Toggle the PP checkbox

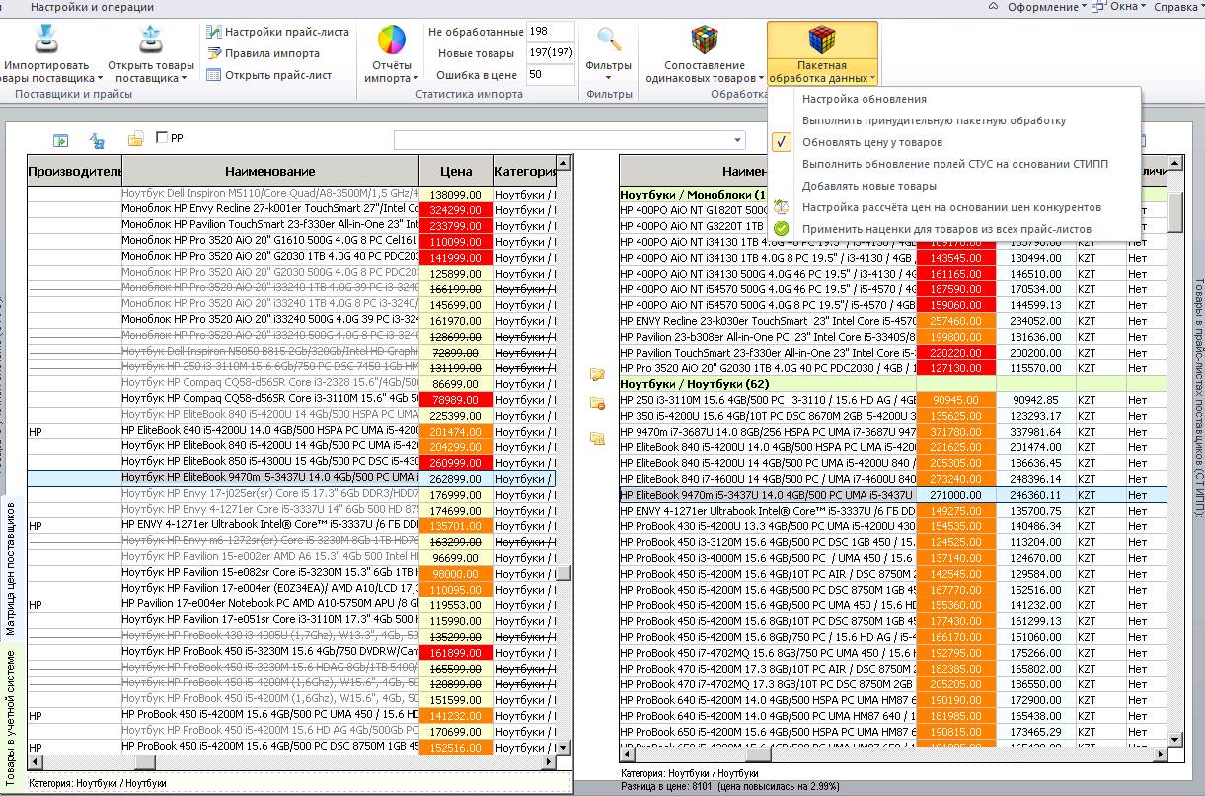(162, 138)
